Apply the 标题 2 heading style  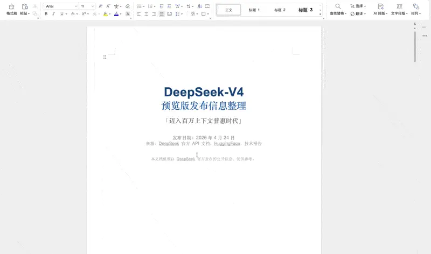click(x=280, y=10)
